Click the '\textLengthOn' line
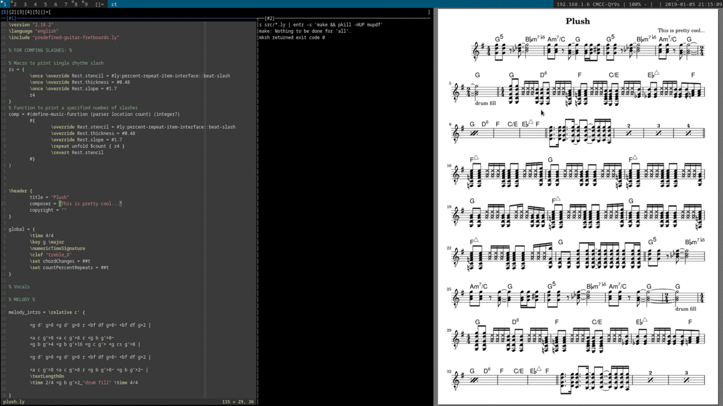 [x=47, y=376]
